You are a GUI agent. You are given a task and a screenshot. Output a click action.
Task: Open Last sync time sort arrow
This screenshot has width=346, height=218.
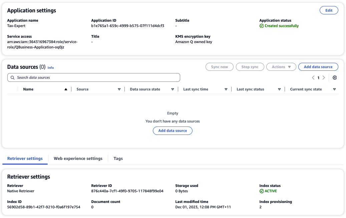point(226,89)
